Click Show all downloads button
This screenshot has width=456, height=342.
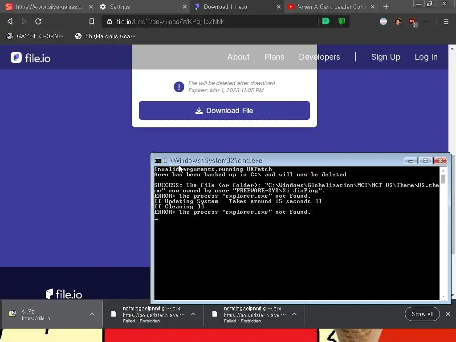pyautogui.click(x=422, y=314)
